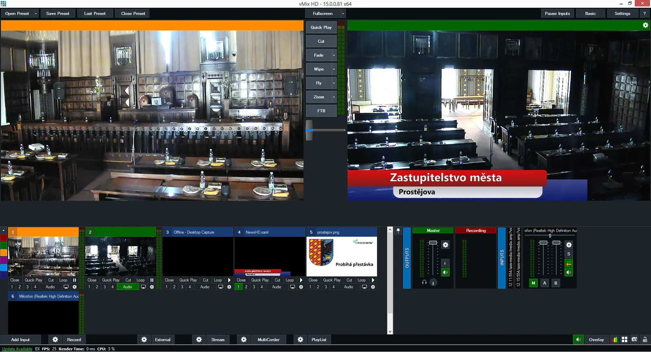Click Last Preset in top bar
This screenshot has width=651, height=352.
point(95,13)
